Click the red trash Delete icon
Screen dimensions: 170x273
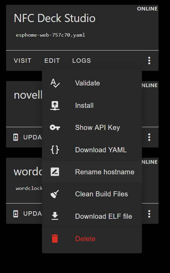pos(55,238)
